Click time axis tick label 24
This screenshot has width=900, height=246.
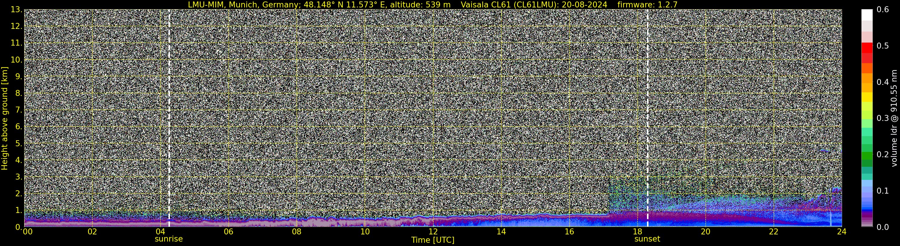coord(842,232)
